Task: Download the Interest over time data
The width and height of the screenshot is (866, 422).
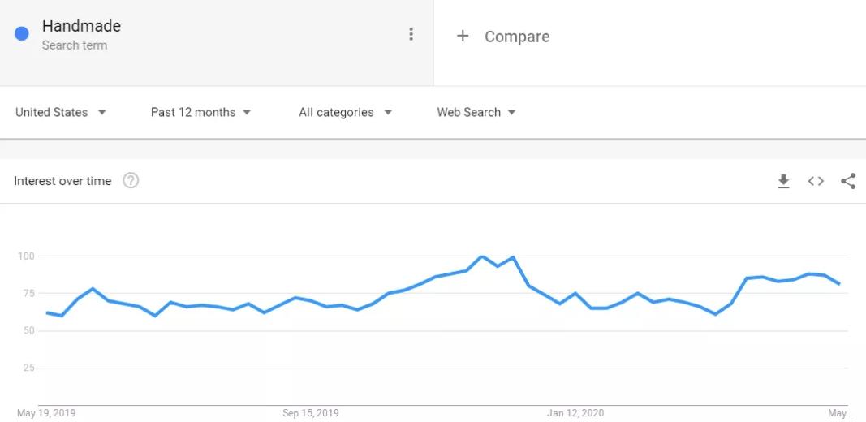Action: [783, 181]
